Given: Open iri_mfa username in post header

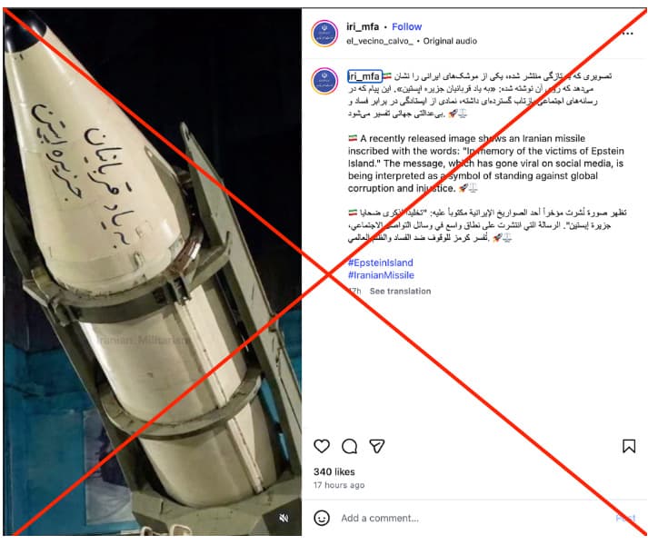Looking at the screenshot, I should point(363,27).
